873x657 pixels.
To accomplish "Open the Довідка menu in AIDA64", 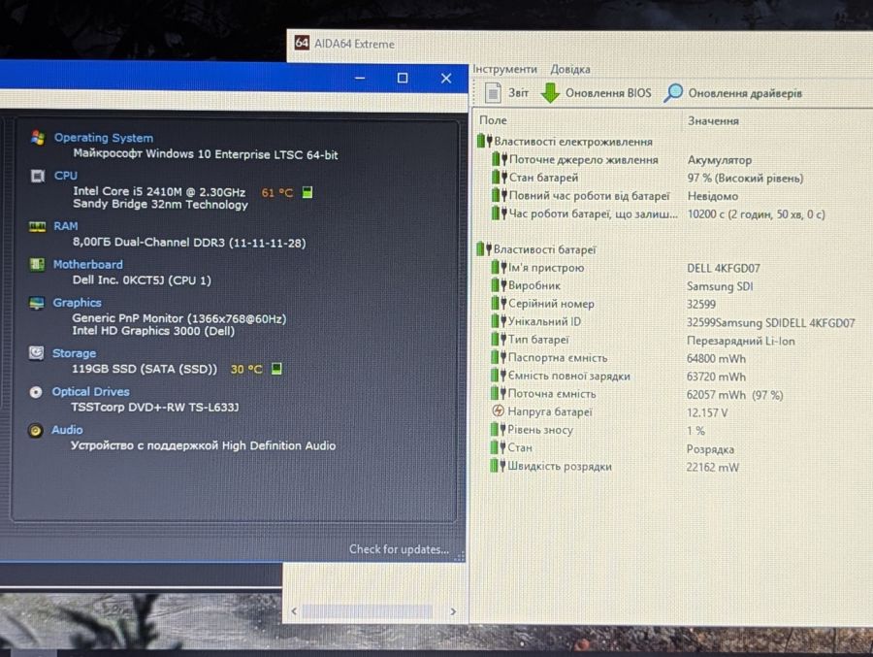I will pos(570,70).
